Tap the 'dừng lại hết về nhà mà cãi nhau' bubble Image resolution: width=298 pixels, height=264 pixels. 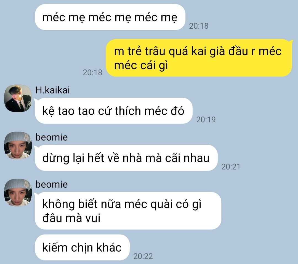tap(126, 158)
